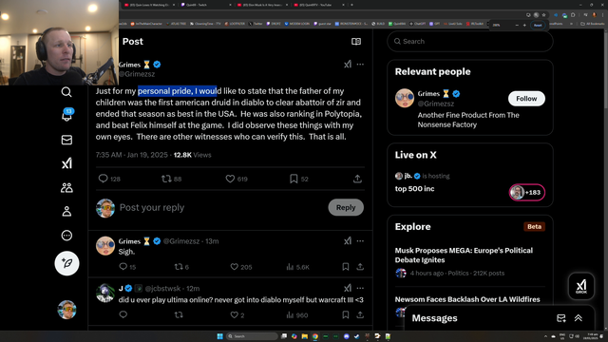Click reply icon with 15 on Sigh reply
This screenshot has width=608, height=342.
pos(127,267)
